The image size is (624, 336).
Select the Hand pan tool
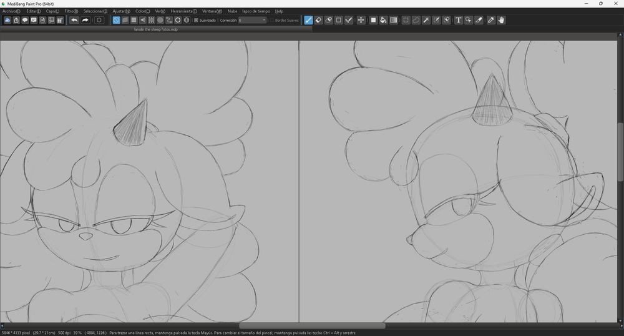click(x=501, y=20)
